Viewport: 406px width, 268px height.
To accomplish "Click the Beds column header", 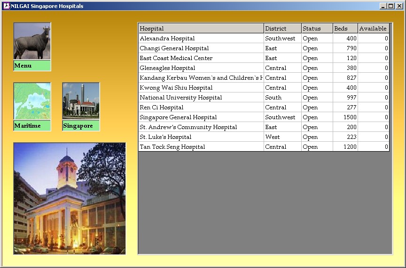I will (345, 29).
